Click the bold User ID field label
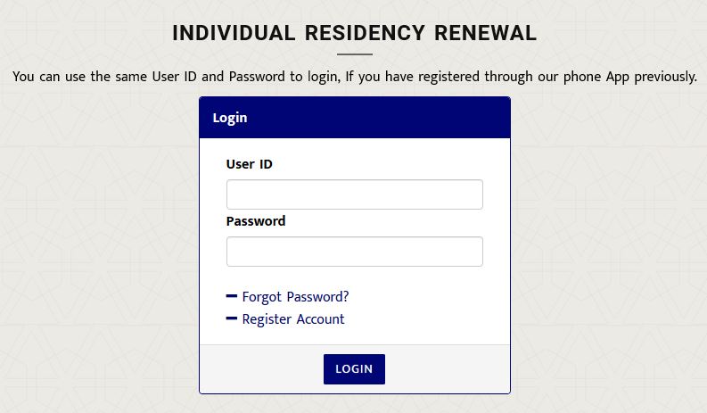 coord(250,164)
